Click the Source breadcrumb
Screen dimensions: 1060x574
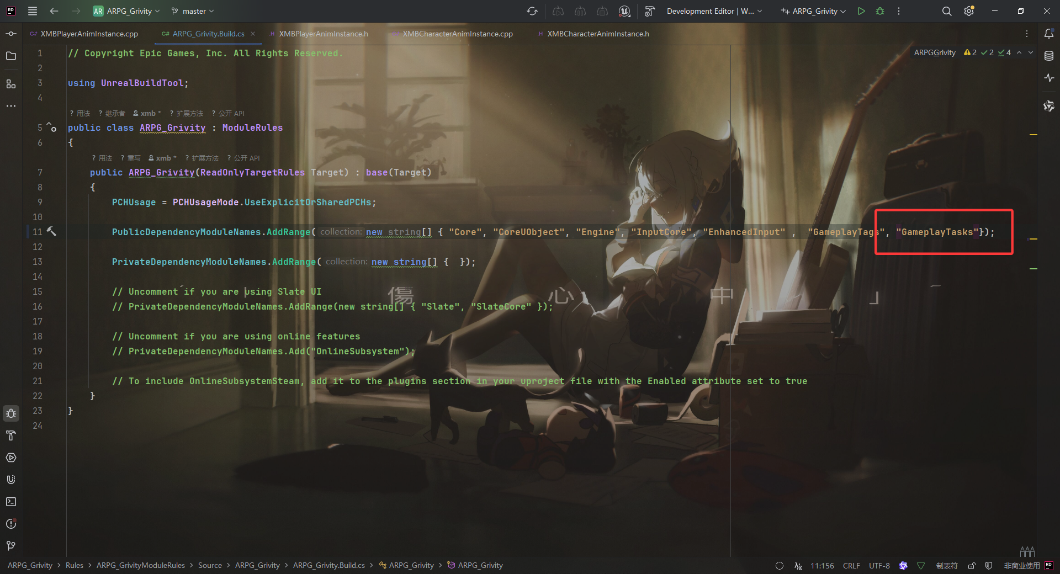coord(210,566)
